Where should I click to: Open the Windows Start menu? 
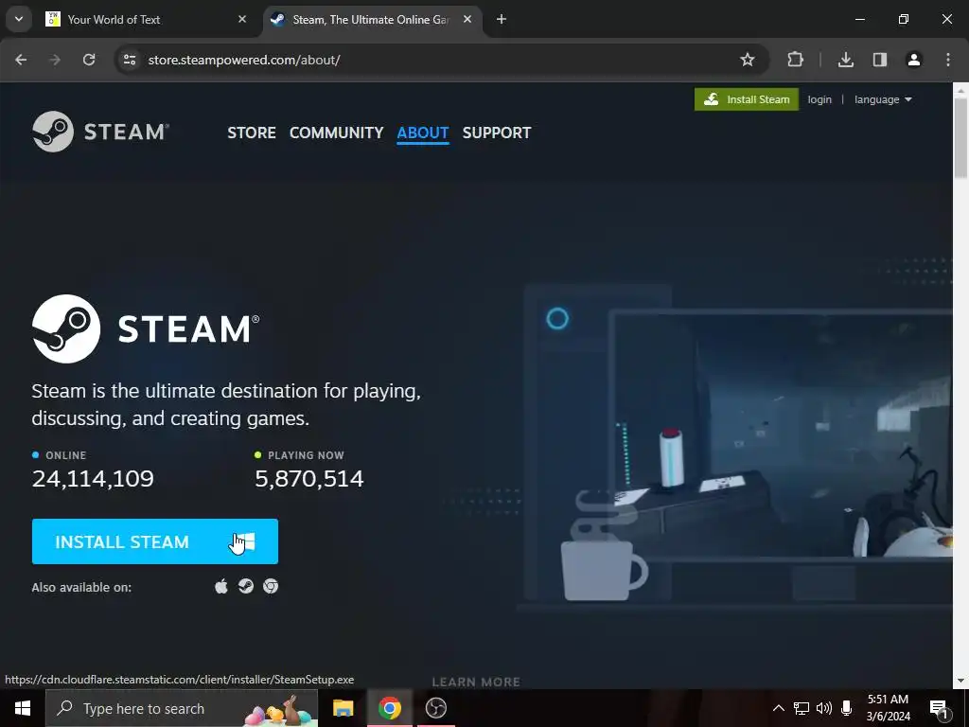23,708
